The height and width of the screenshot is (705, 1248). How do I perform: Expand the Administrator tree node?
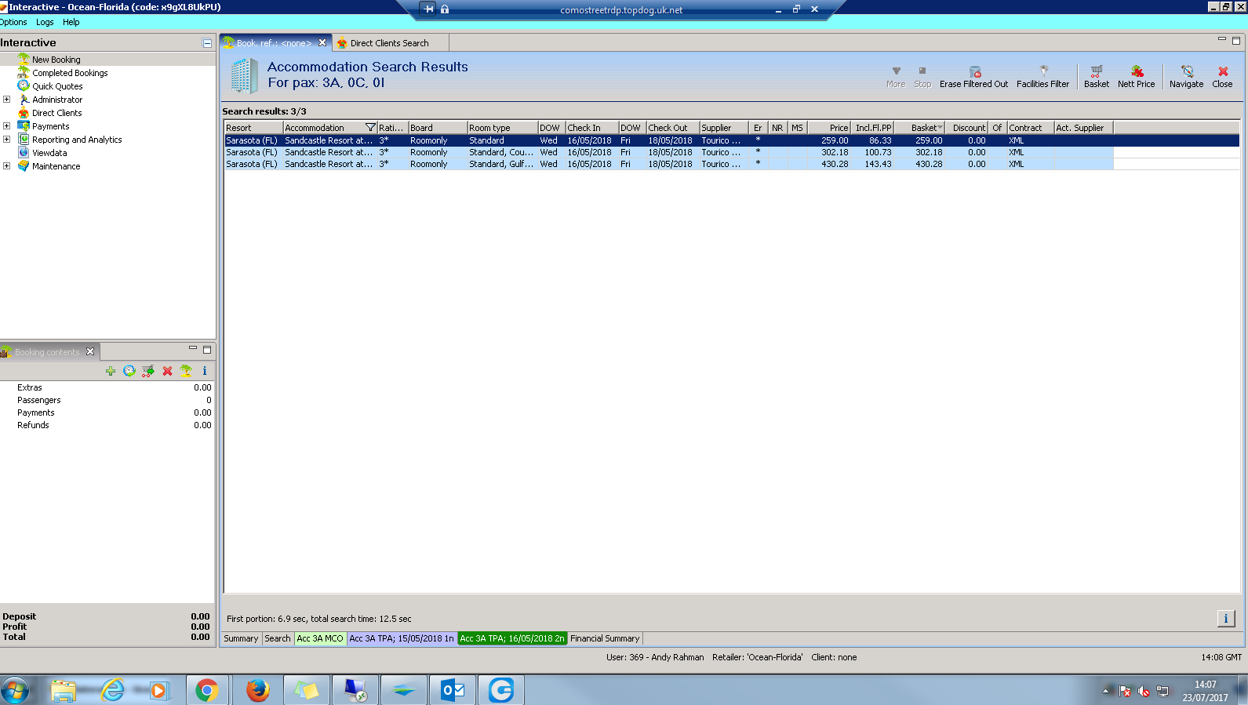tap(6, 100)
